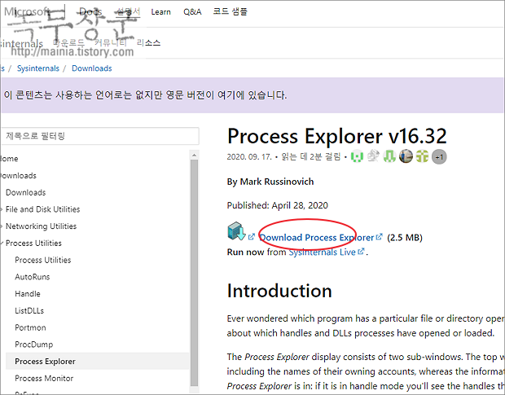The width and height of the screenshot is (505, 395).
Task: Click By Mark Russinovich text
Action: click(x=270, y=182)
